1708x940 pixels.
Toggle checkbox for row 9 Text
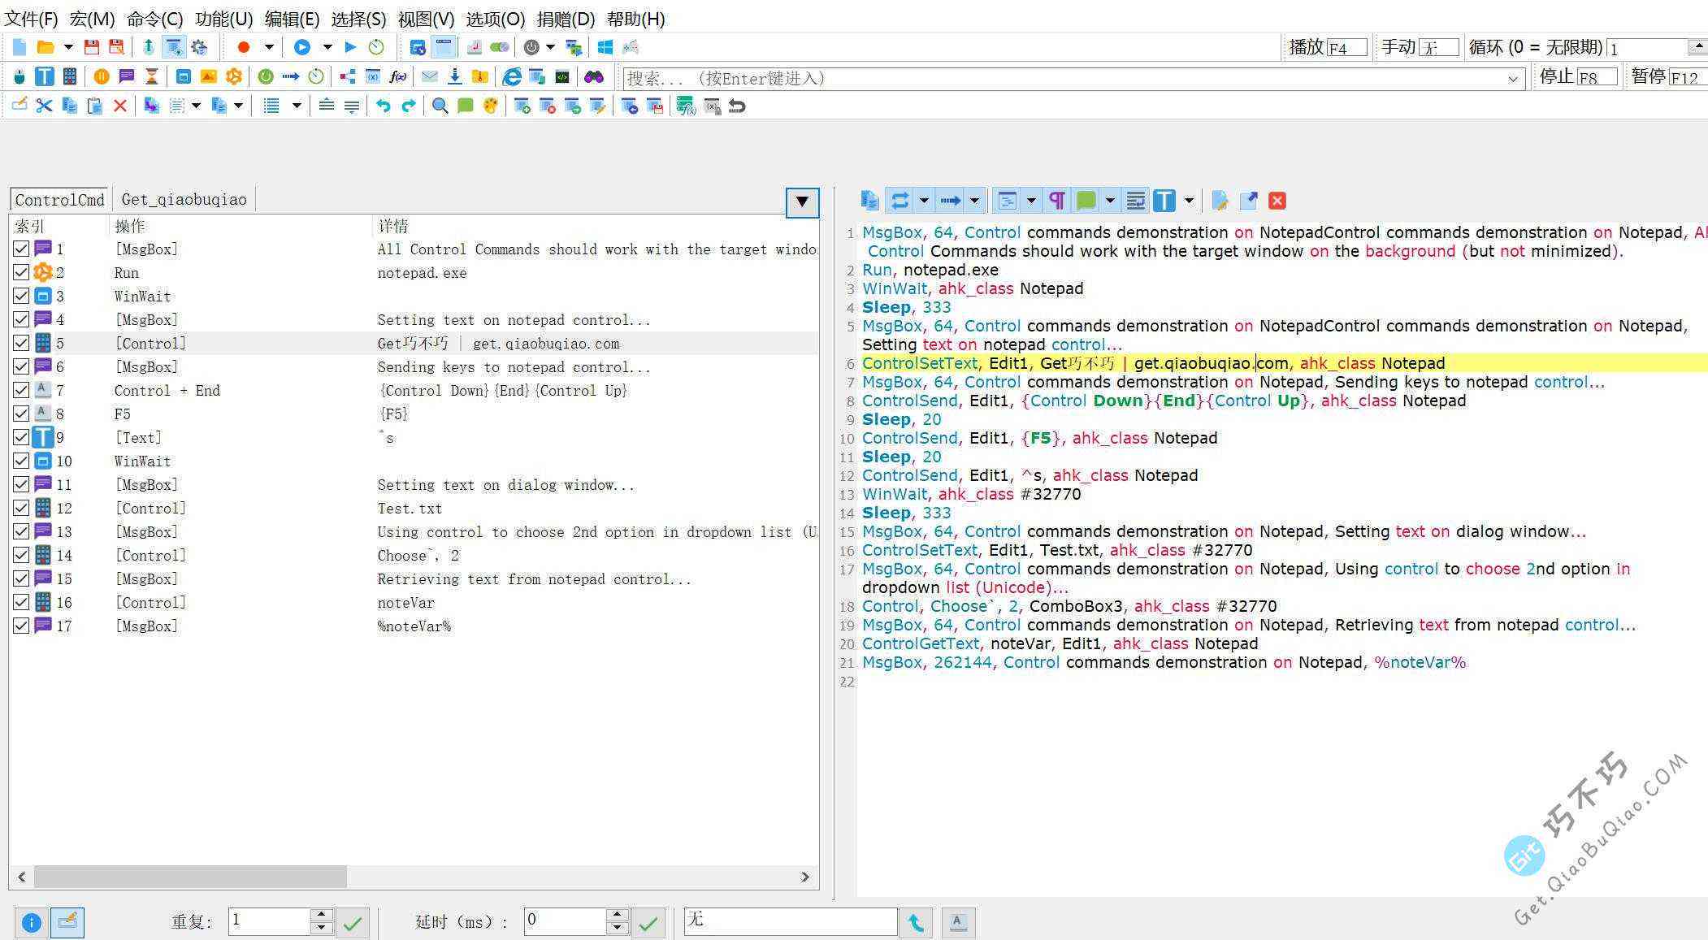tap(21, 437)
